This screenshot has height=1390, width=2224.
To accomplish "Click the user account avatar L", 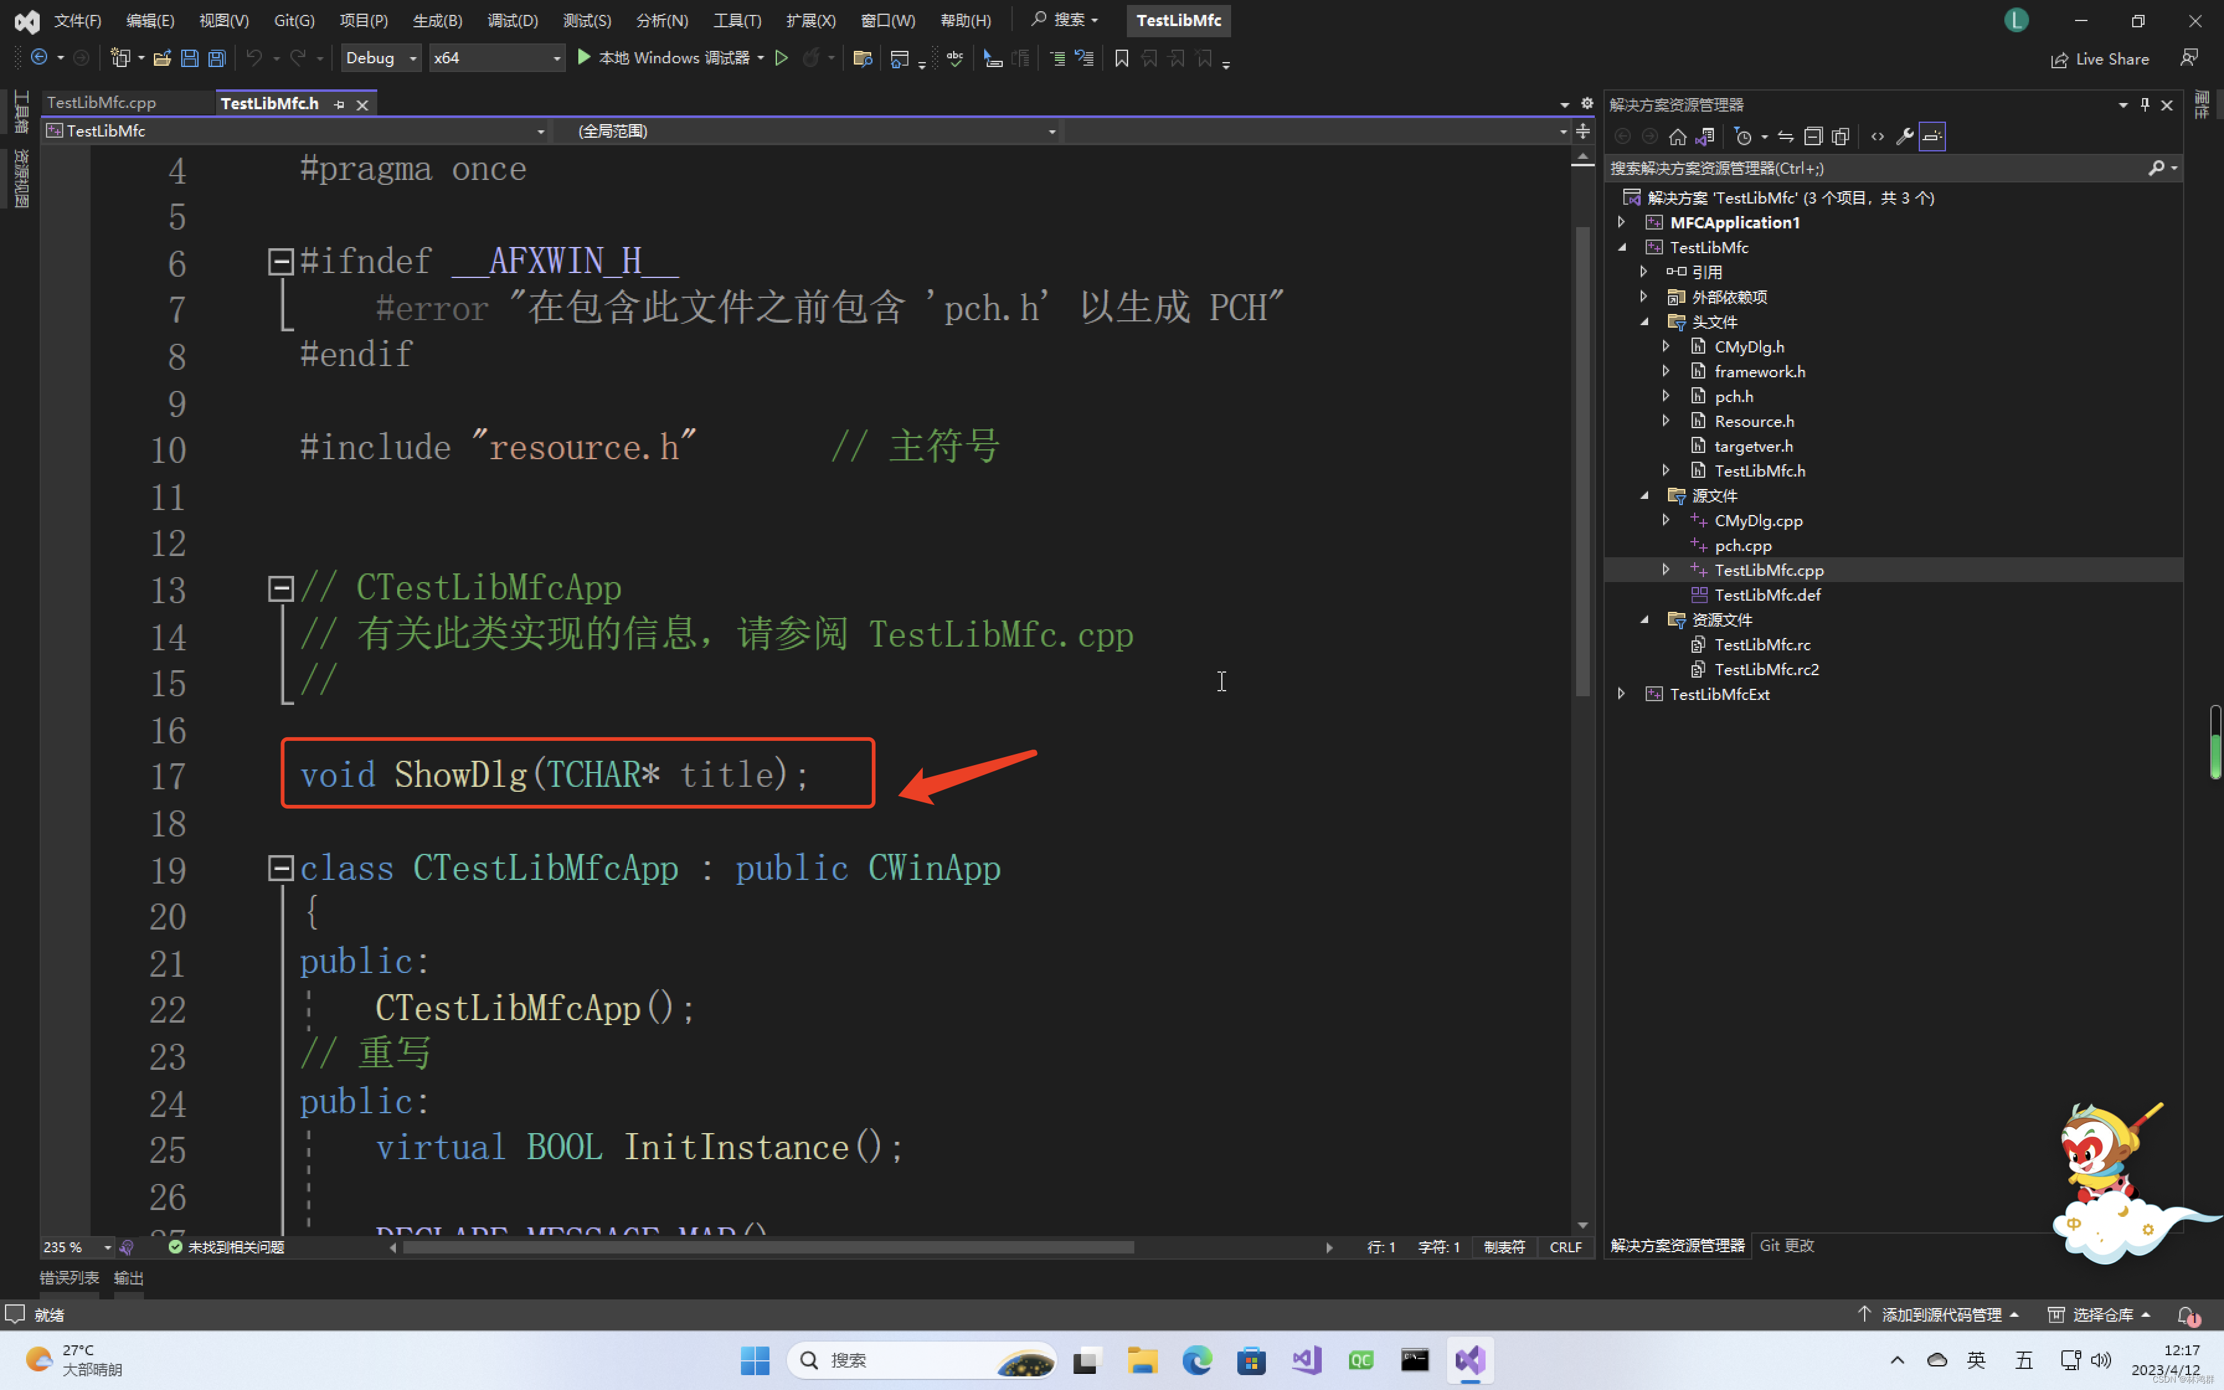I will 2016,20.
